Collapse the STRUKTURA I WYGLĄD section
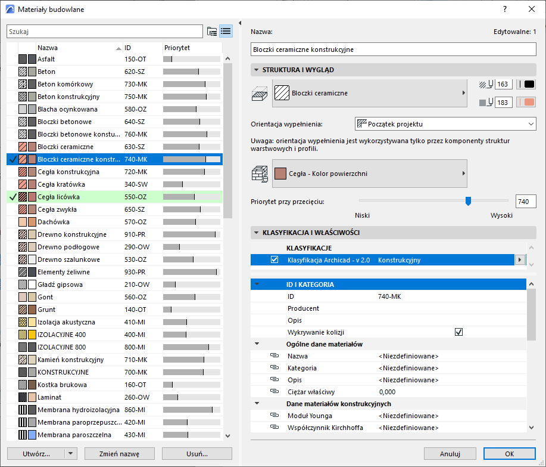546x467 pixels. (256, 70)
